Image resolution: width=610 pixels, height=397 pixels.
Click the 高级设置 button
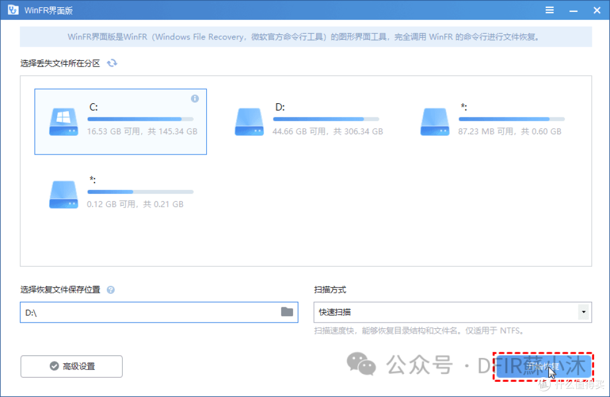72,367
